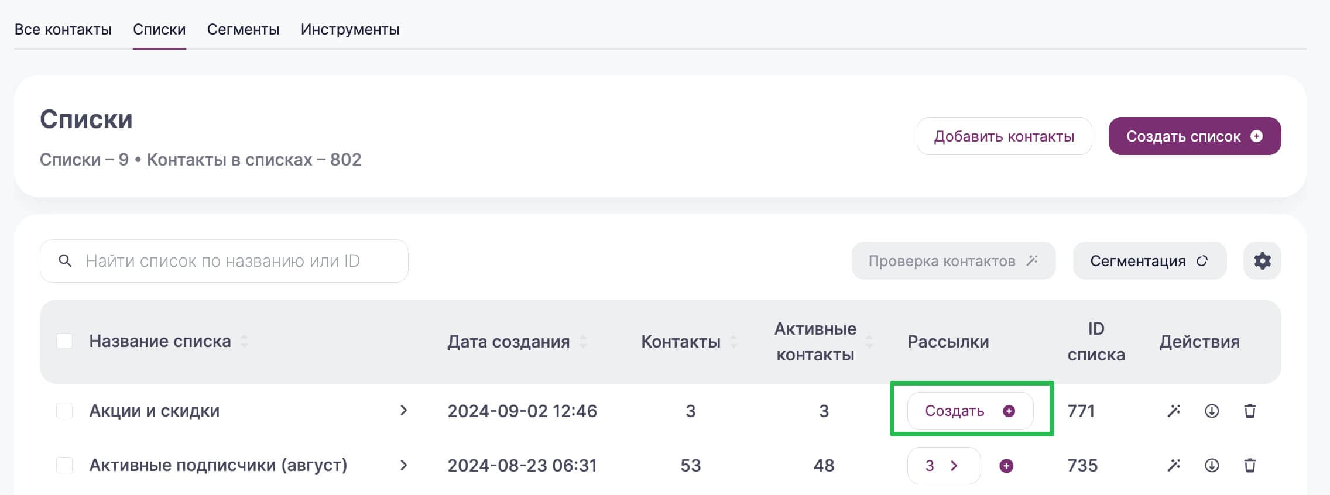Click the verify wand icon for list 735
The image size is (1330, 495).
click(x=1174, y=465)
